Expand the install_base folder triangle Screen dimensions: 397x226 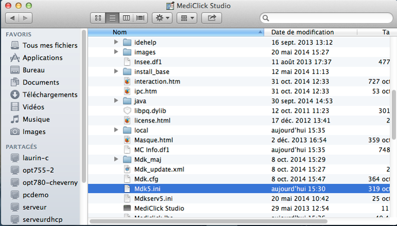pos(116,72)
